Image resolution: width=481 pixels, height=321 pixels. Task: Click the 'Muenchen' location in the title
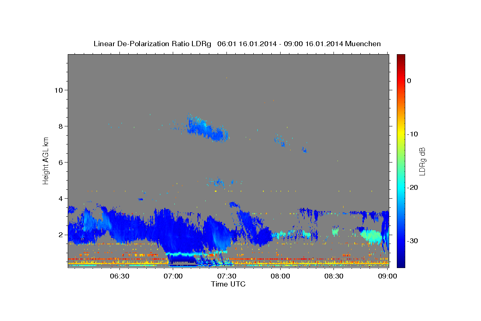pyautogui.click(x=363, y=44)
